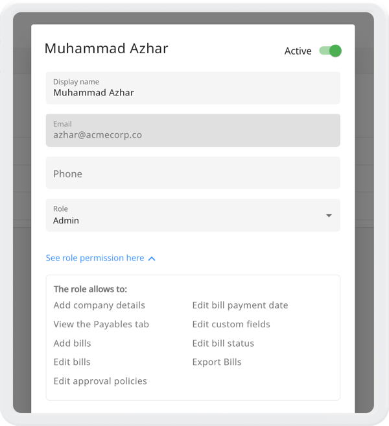Click the Add company details permission
389x426 pixels.
point(99,305)
